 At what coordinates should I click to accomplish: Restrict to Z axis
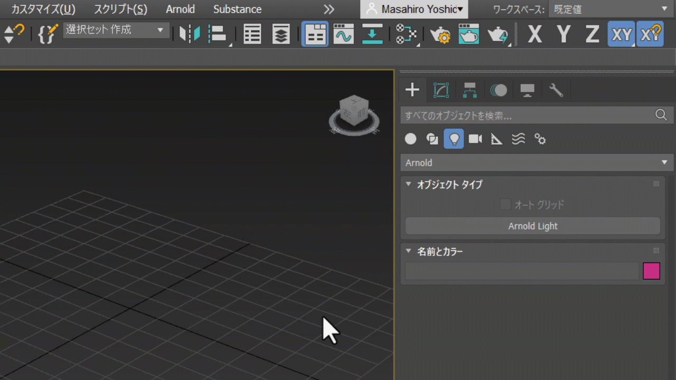(593, 34)
